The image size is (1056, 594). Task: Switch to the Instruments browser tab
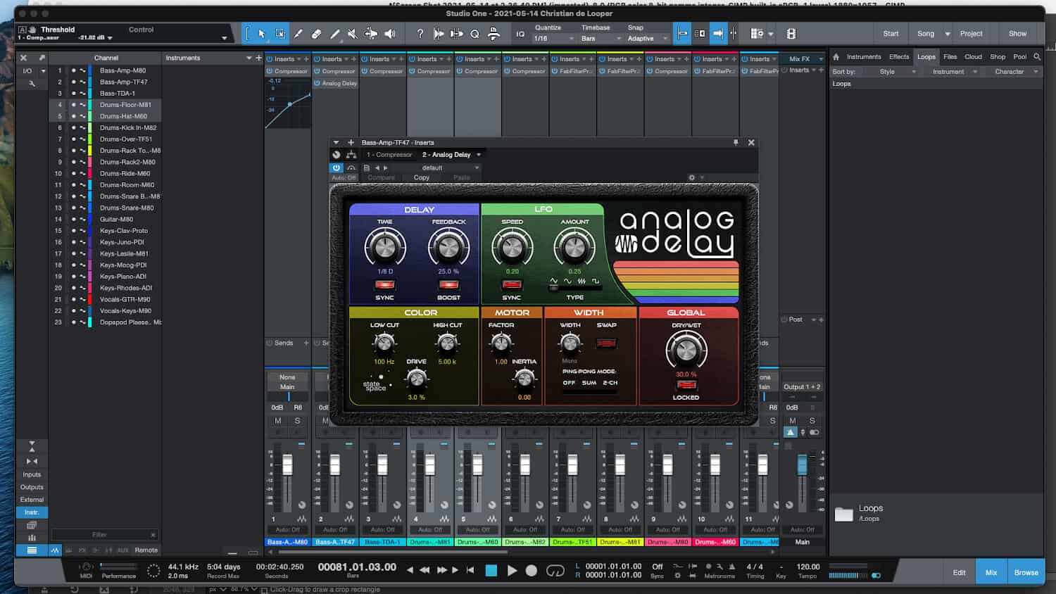[x=863, y=57]
